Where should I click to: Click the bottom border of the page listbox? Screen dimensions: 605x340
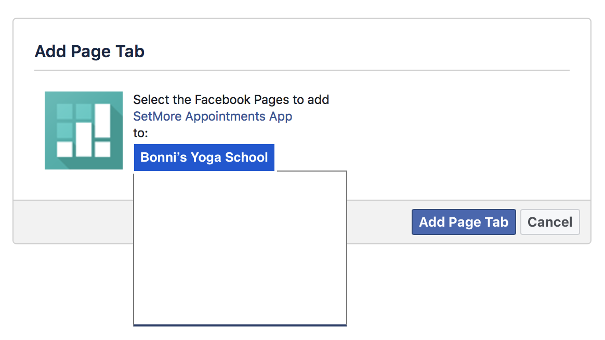tap(240, 325)
